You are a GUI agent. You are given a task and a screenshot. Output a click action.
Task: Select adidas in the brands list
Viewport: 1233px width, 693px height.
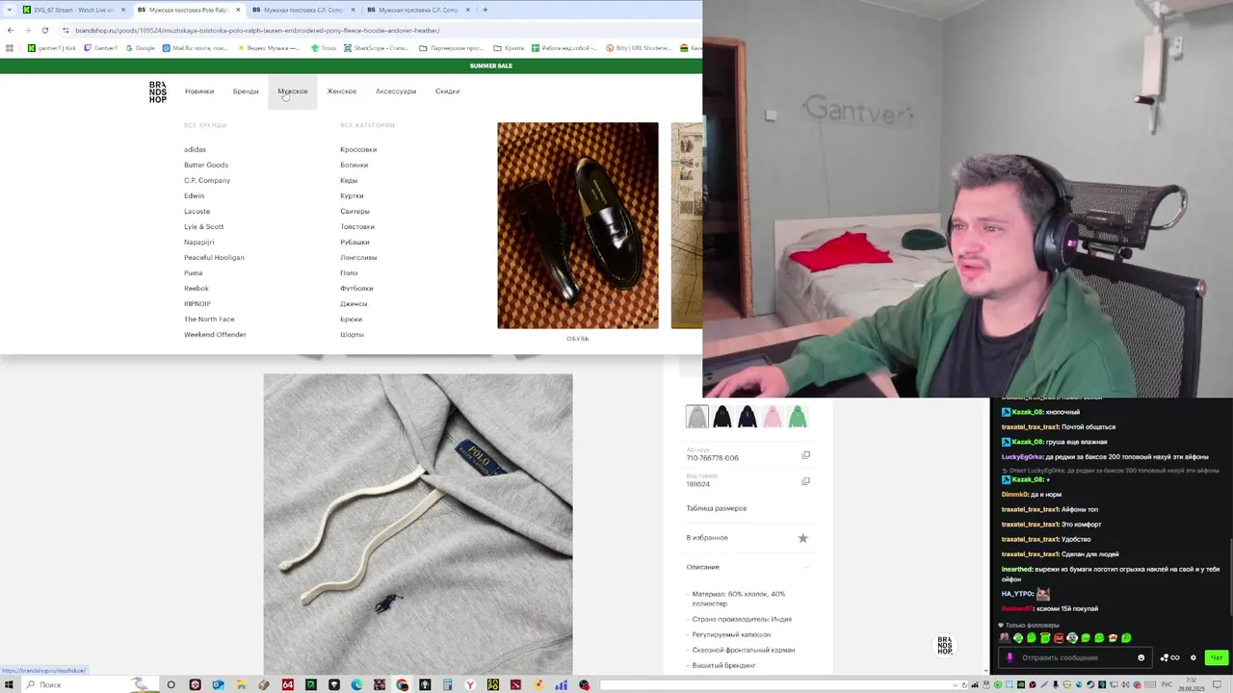coord(196,149)
